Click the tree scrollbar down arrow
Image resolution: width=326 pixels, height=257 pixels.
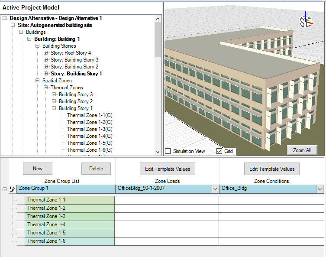pos(158,152)
